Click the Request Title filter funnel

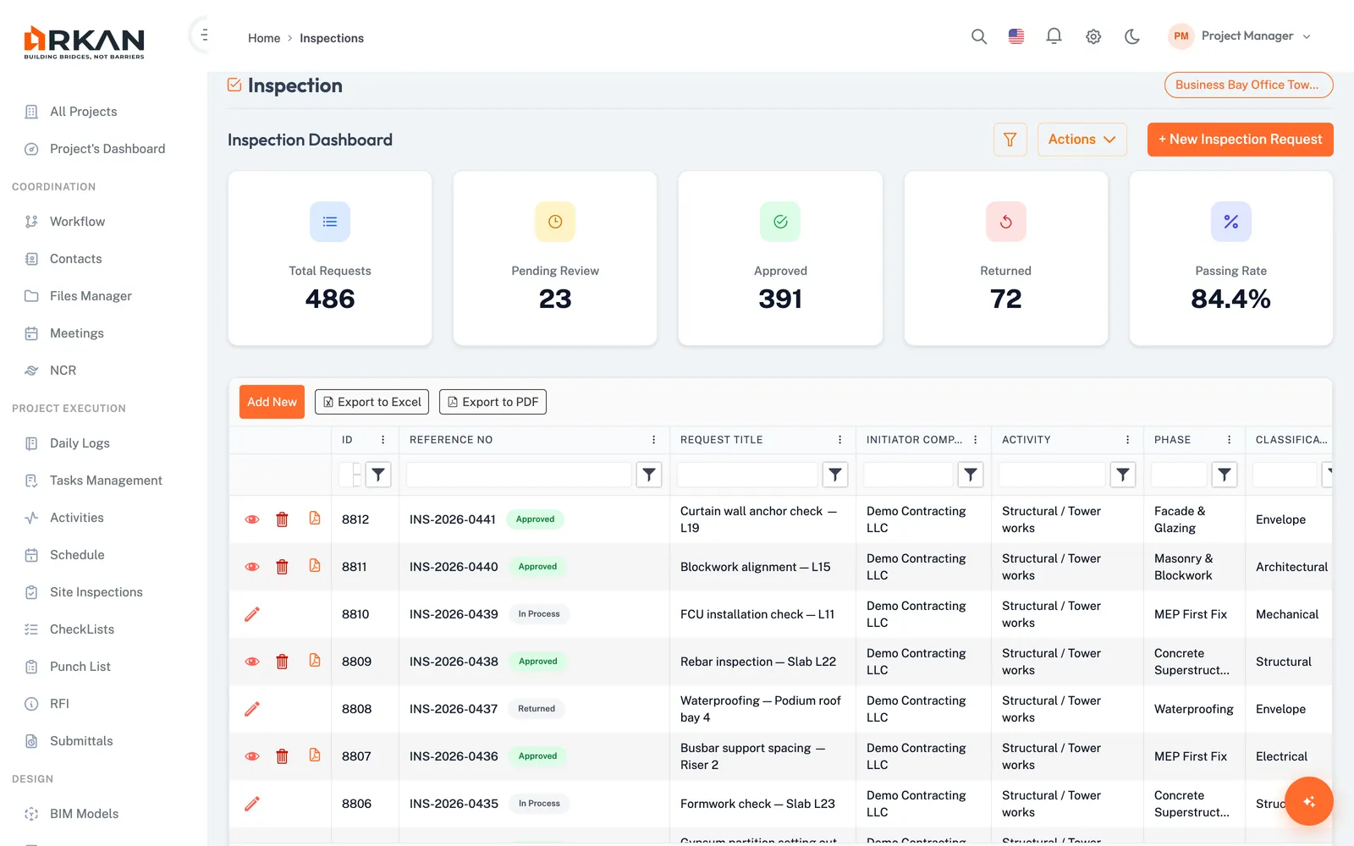point(835,475)
